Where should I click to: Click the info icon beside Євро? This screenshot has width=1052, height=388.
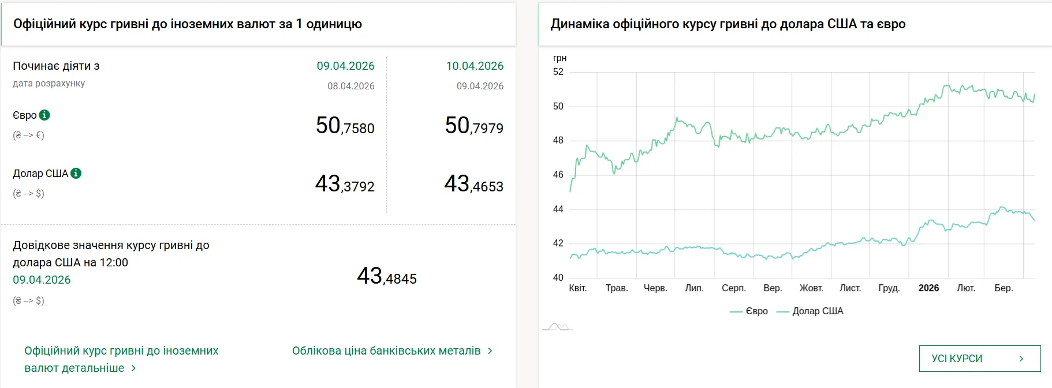coord(44,115)
